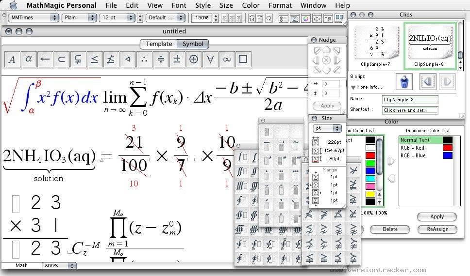Nudge up using the top arrow

tap(327, 50)
